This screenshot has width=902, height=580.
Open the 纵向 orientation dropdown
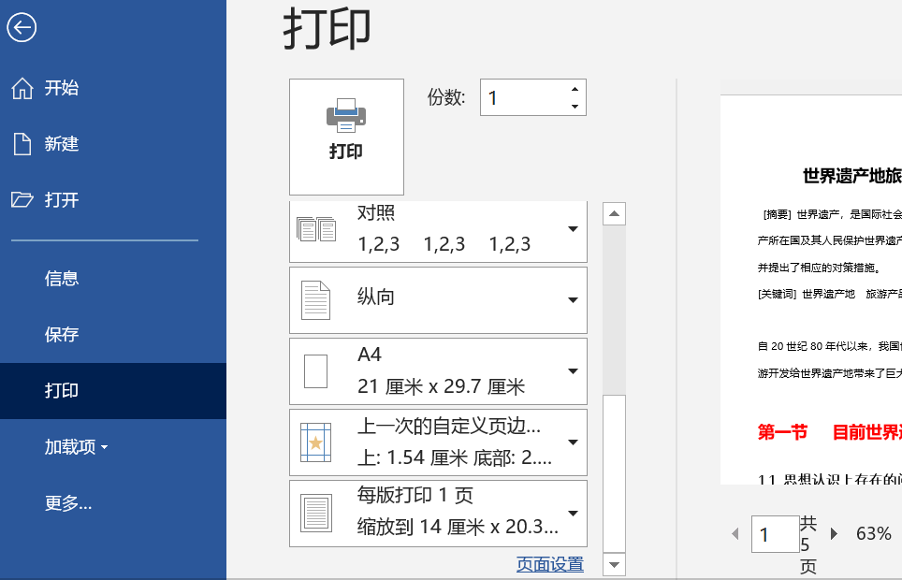pyautogui.click(x=573, y=299)
